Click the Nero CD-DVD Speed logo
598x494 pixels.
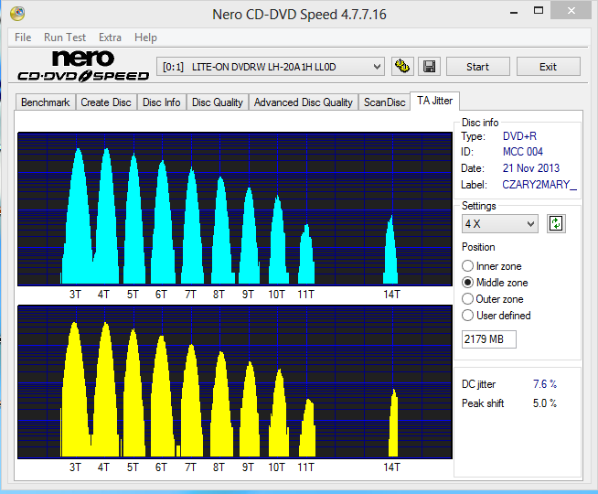point(83,66)
